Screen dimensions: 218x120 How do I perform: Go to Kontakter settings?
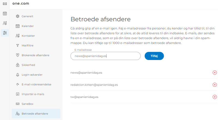28,36
